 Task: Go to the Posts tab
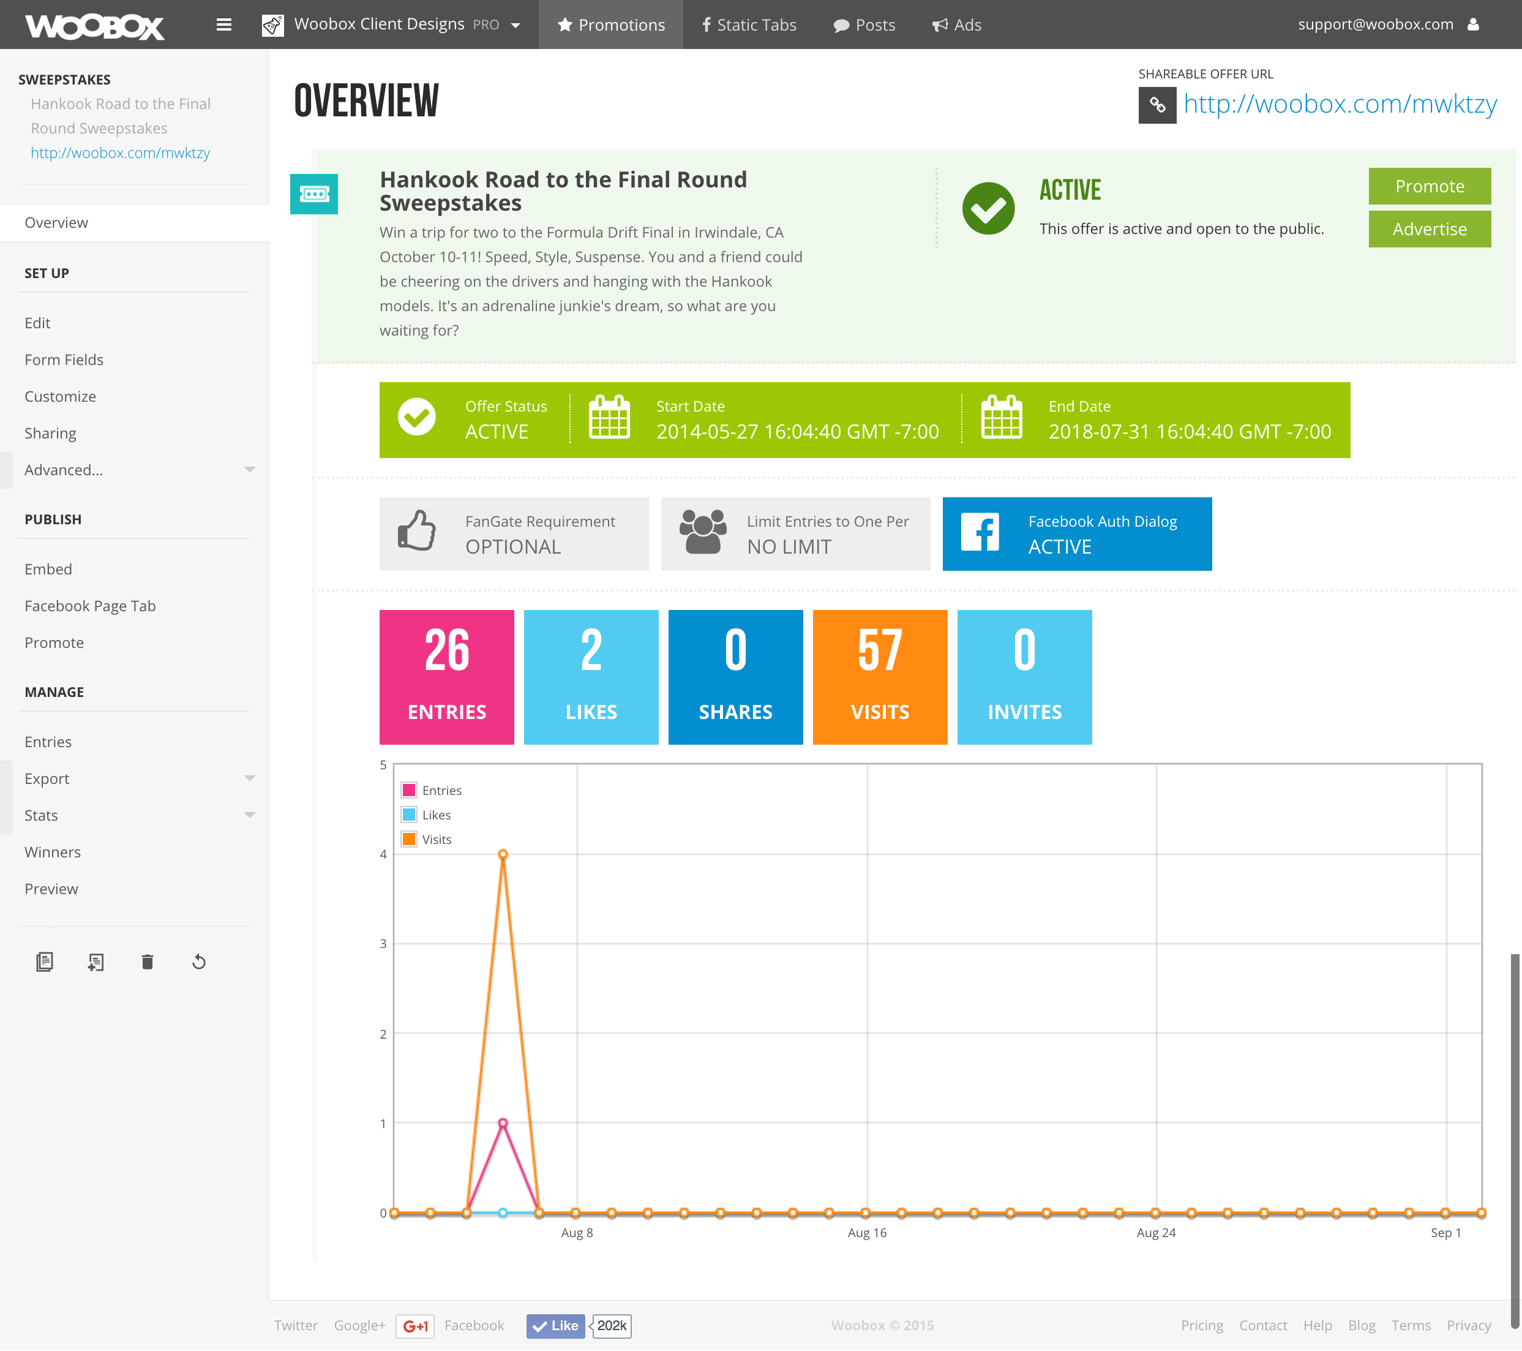pyautogui.click(x=864, y=24)
